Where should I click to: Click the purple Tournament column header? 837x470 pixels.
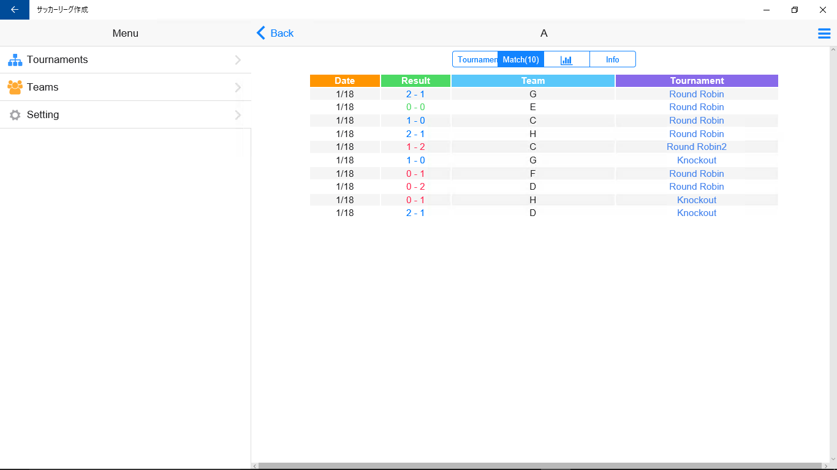(x=697, y=81)
